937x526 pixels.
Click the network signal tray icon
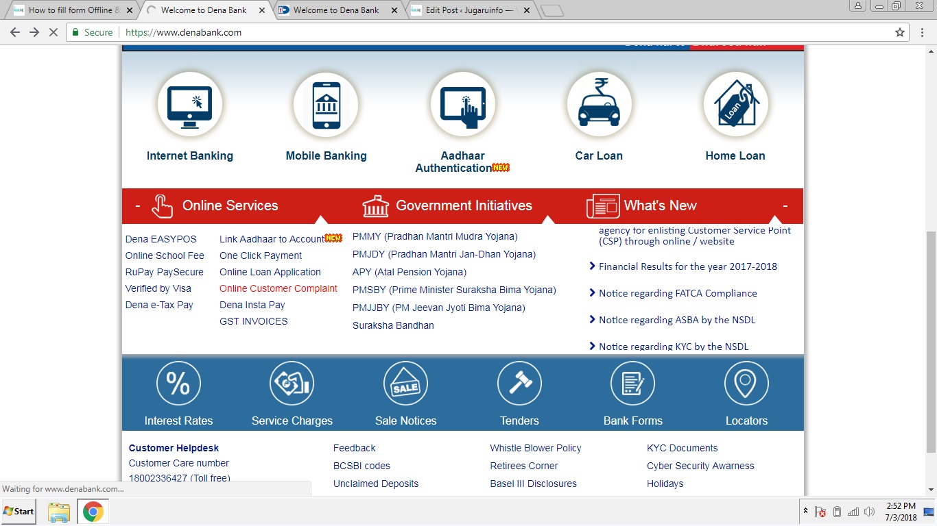coord(853,512)
